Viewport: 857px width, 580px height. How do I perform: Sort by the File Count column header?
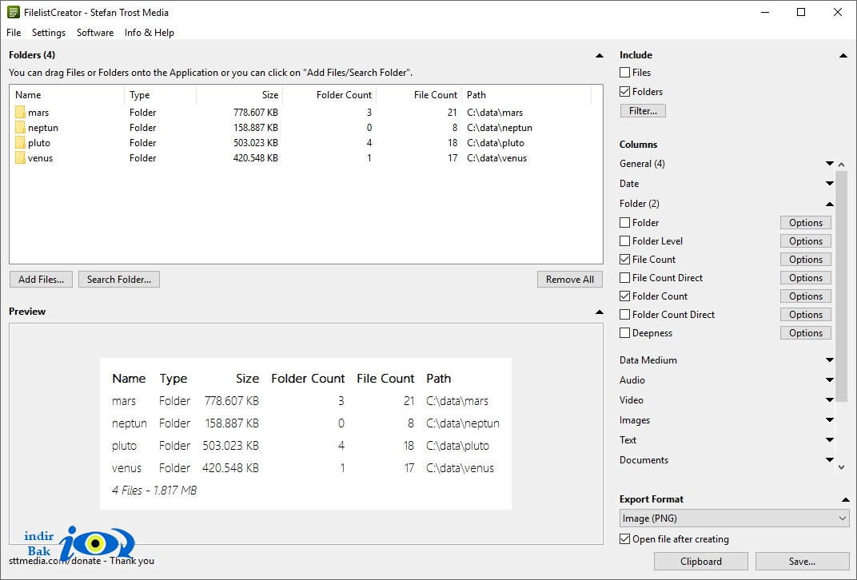tap(419, 95)
